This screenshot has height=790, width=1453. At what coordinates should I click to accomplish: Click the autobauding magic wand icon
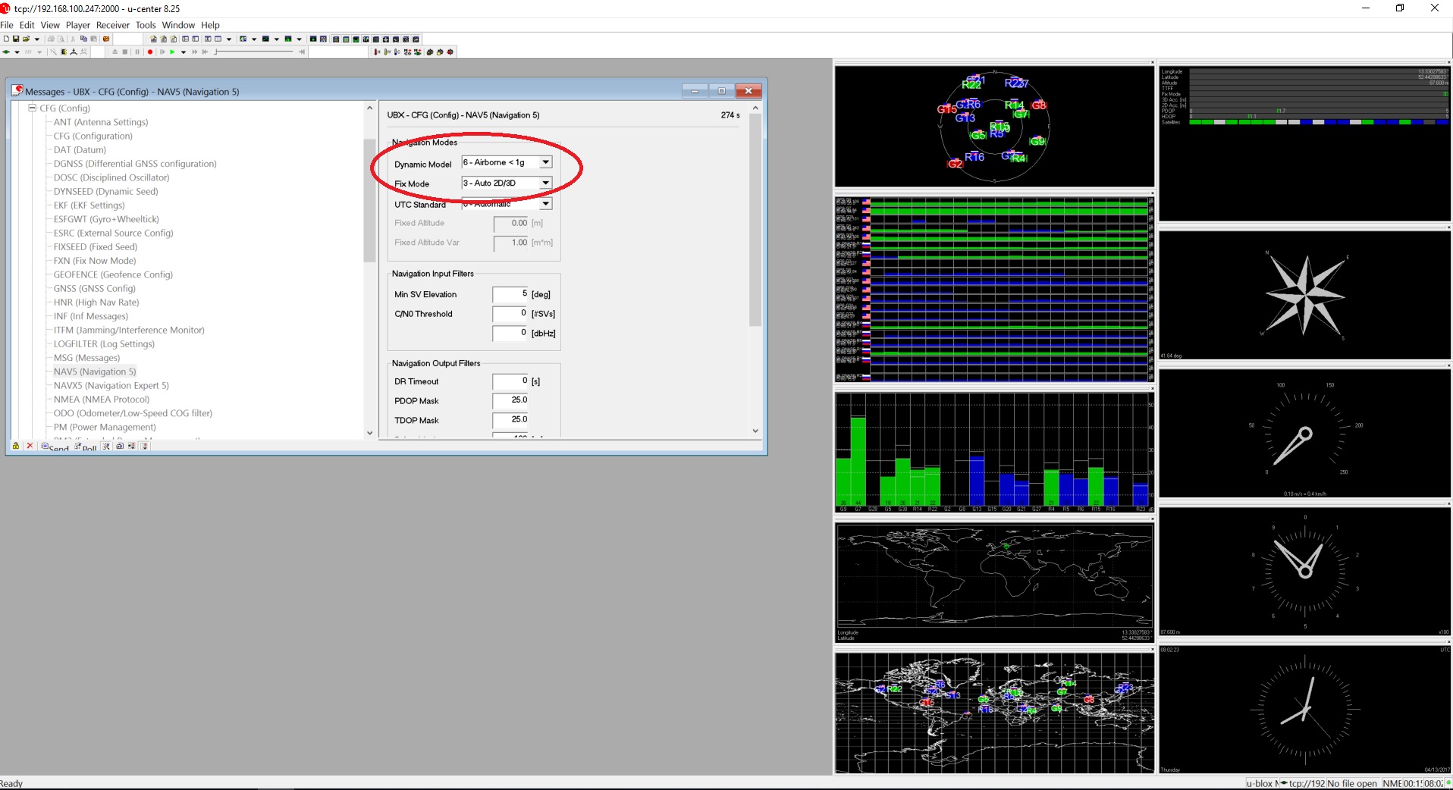pyautogui.click(x=53, y=52)
